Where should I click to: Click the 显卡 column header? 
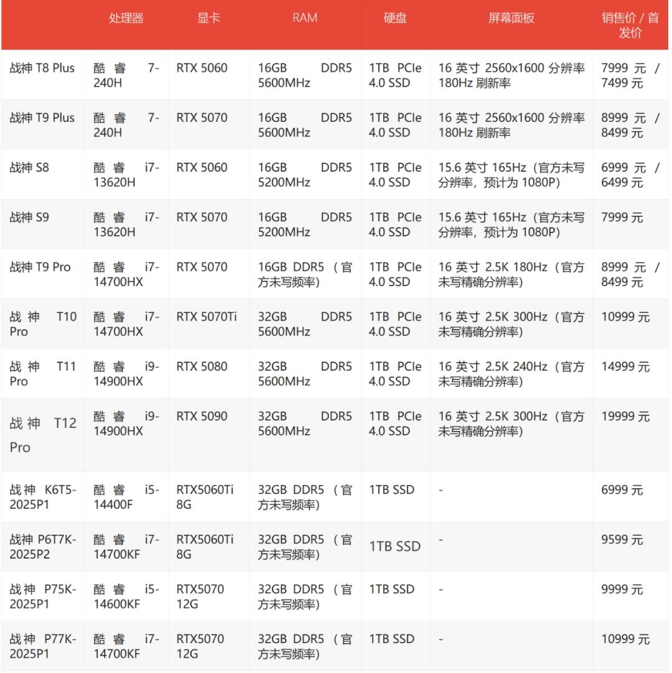click(208, 18)
